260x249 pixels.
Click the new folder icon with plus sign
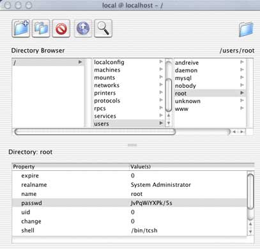point(21,28)
